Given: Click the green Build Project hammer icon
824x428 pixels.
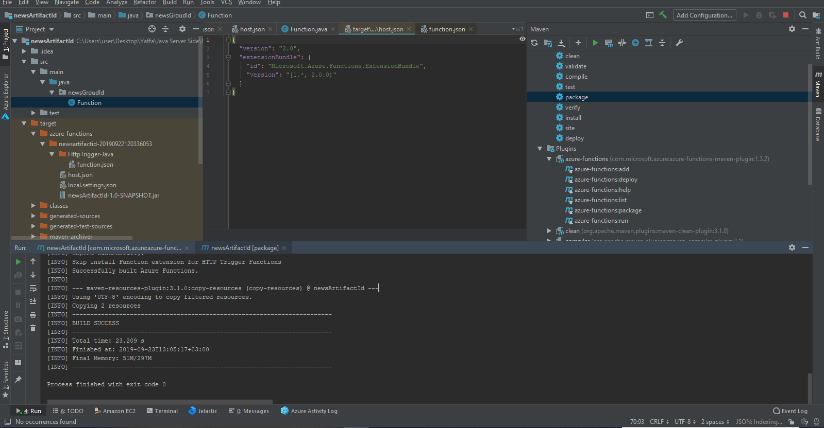Looking at the screenshot, I should coord(663,15).
